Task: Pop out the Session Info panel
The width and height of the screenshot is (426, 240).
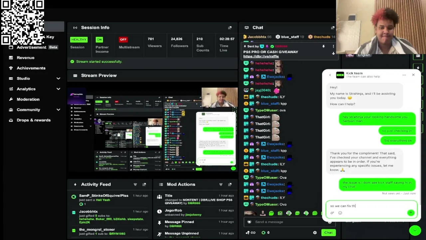Action: click(230, 28)
